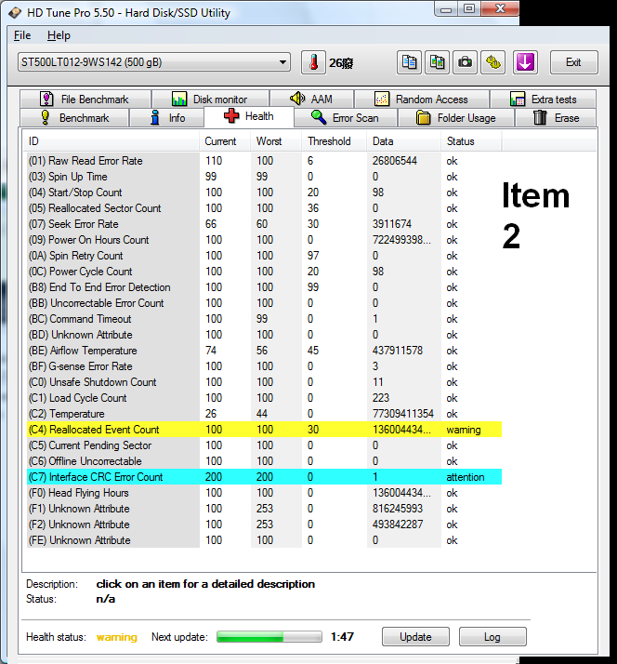Click the copy text to clipboard icon
Viewport: 617px width, 664px height.
click(x=409, y=62)
